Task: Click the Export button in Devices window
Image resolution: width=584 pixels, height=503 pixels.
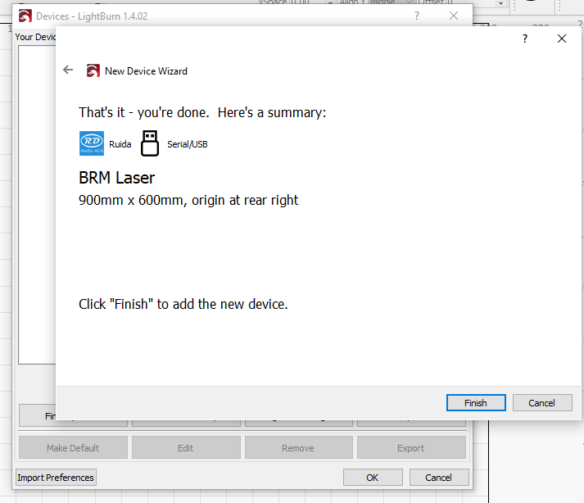Action: 411,447
